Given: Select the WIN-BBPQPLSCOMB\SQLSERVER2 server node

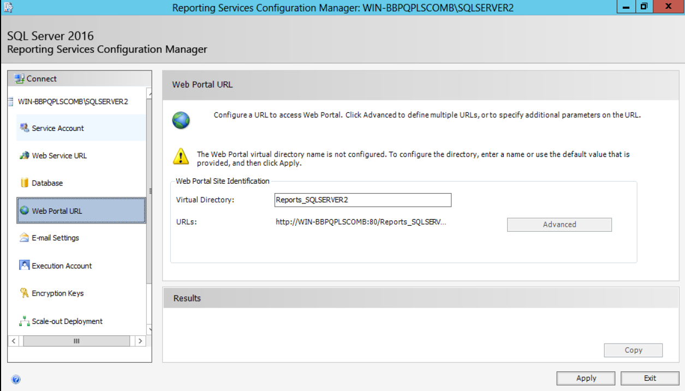Looking at the screenshot, I should (x=73, y=101).
